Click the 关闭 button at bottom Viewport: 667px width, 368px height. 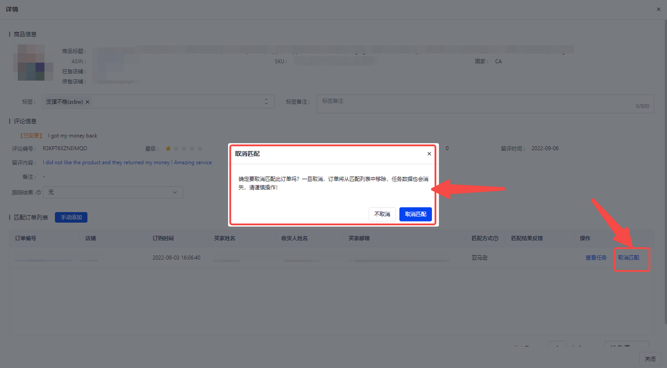pyautogui.click(x=650, y=359)
